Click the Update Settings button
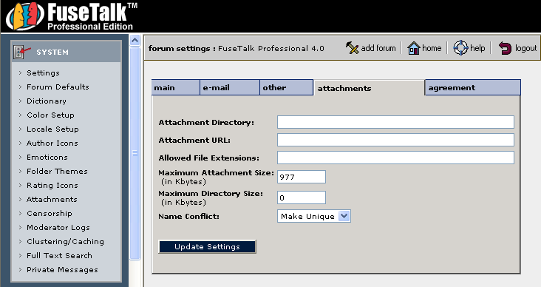Screen dimensions: 541x287 pyautogui.click(x=207, y=246)
